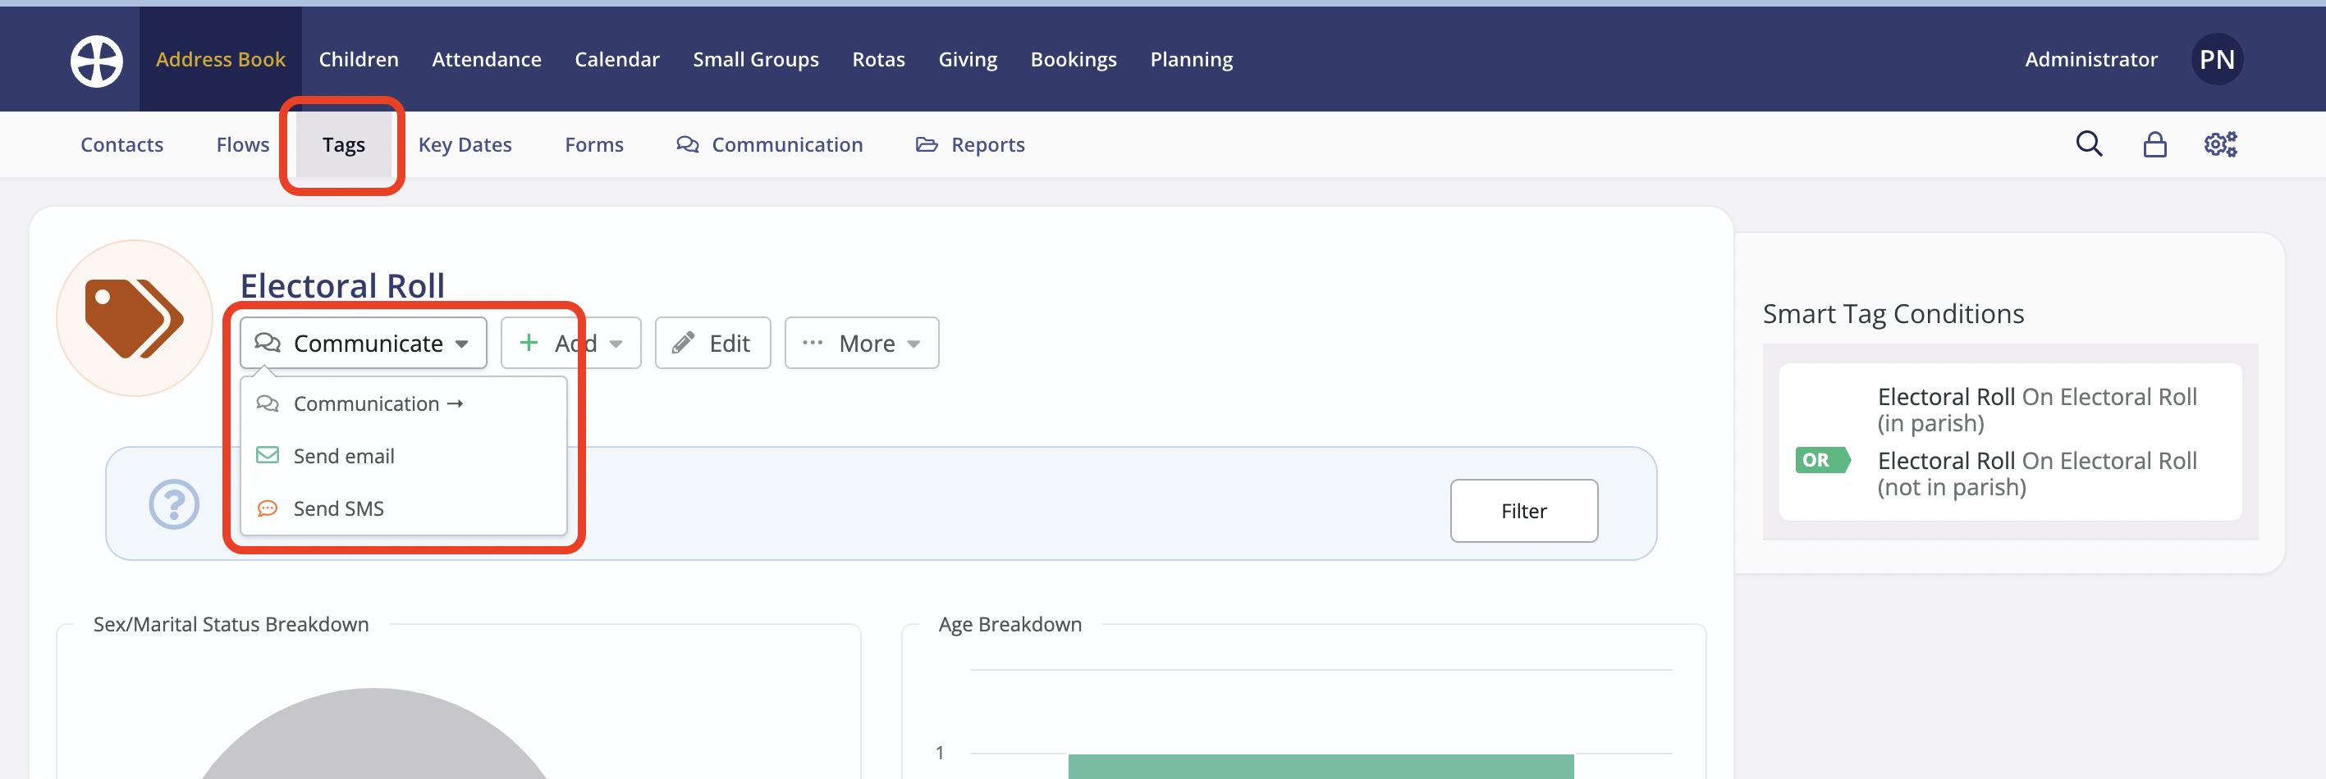Go to the Giving module
Screen dimensions: 2326x779
(x=968, y=60)
